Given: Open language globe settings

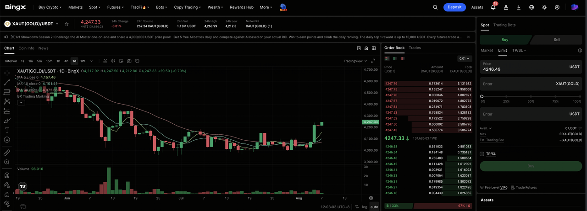Looking at the screenshot, I should [532, 7].
